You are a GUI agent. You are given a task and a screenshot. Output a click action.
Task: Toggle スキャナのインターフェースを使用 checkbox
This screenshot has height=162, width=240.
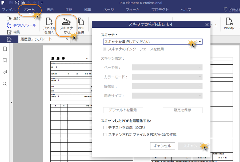coord(105,49)
